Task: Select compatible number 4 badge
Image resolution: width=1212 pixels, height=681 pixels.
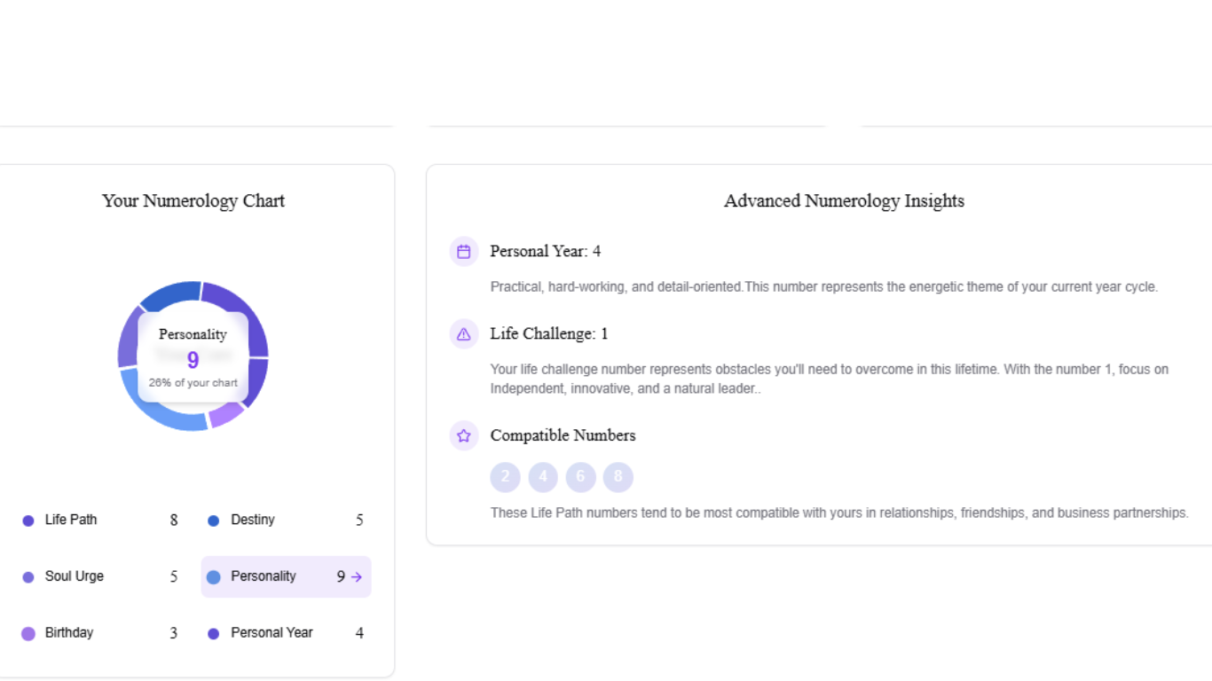Action: click(x=543, y=477)
